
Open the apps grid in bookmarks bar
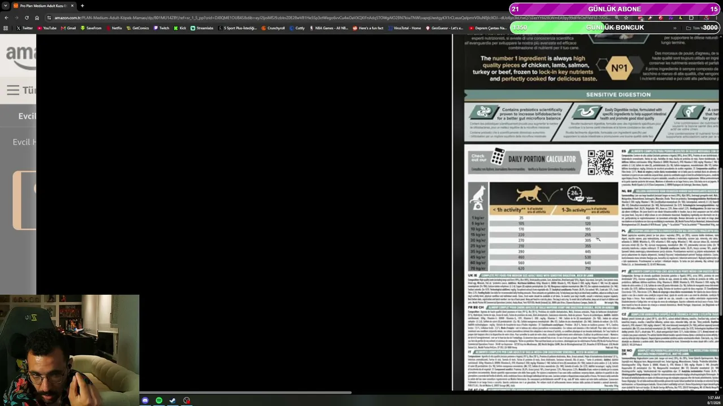(6, 28)
